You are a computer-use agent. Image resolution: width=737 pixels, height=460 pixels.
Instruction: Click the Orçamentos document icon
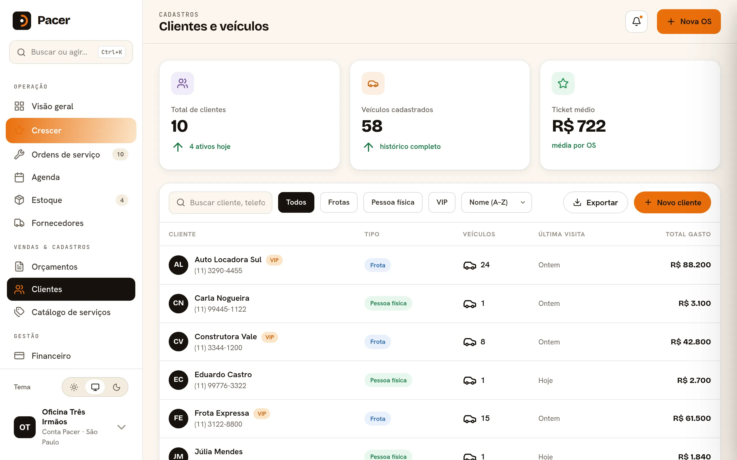tap(19, 267)
